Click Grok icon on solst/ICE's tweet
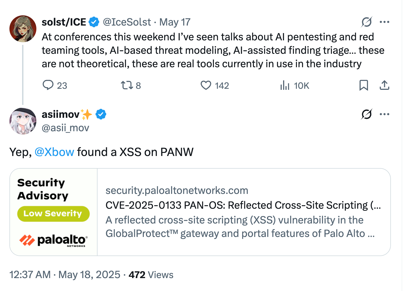The image size is (403, 291). coord(367,22)
